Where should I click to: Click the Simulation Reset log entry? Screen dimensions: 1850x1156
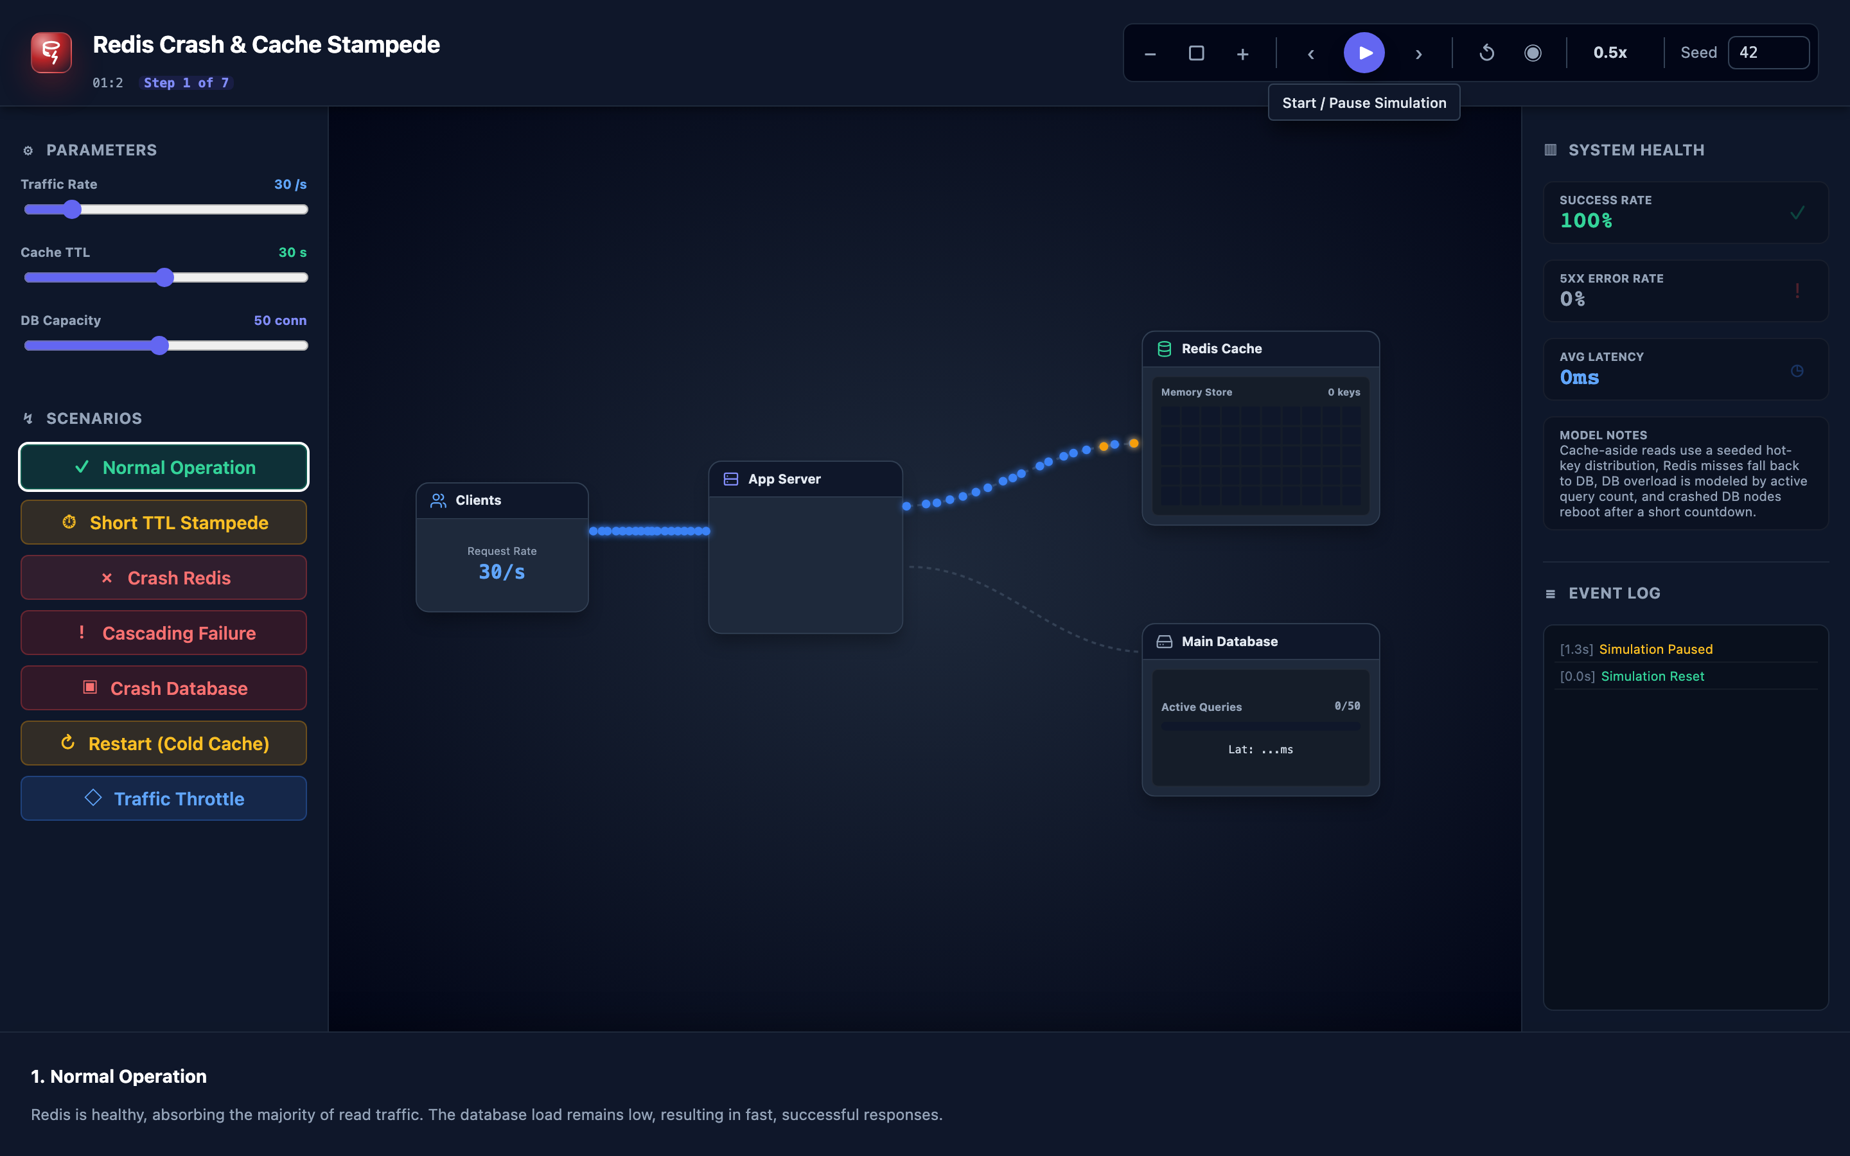(x=1686, y=676)
